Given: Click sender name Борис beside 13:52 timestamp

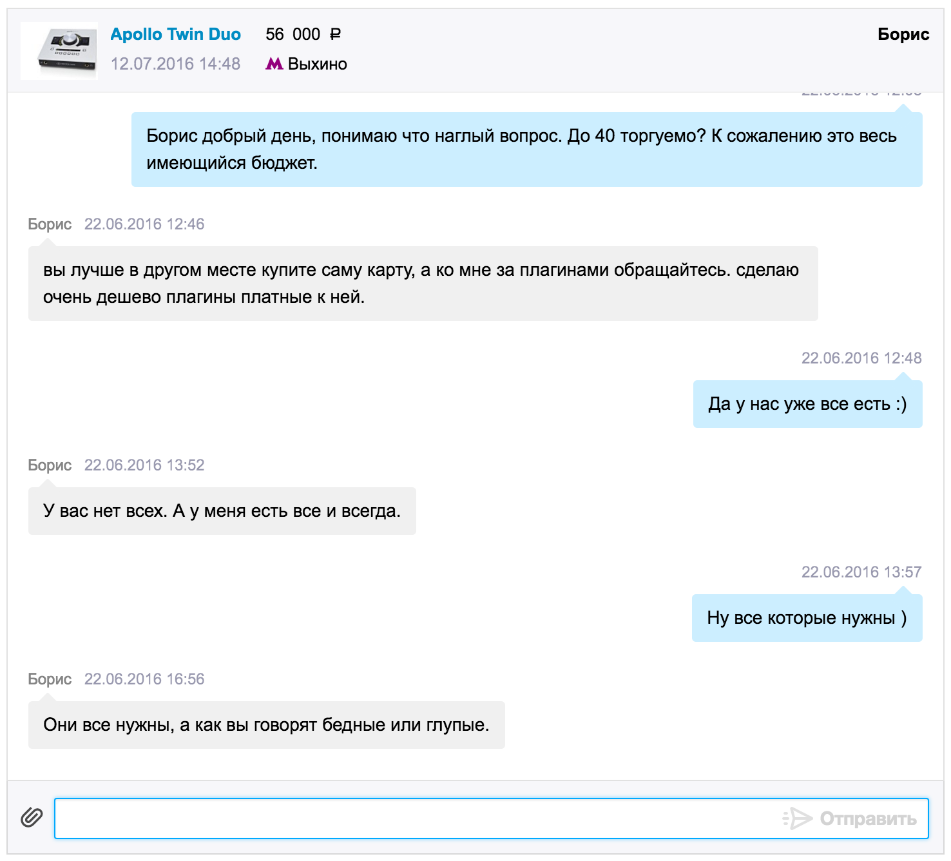Looking at the screenshot, I should point(50,465).
